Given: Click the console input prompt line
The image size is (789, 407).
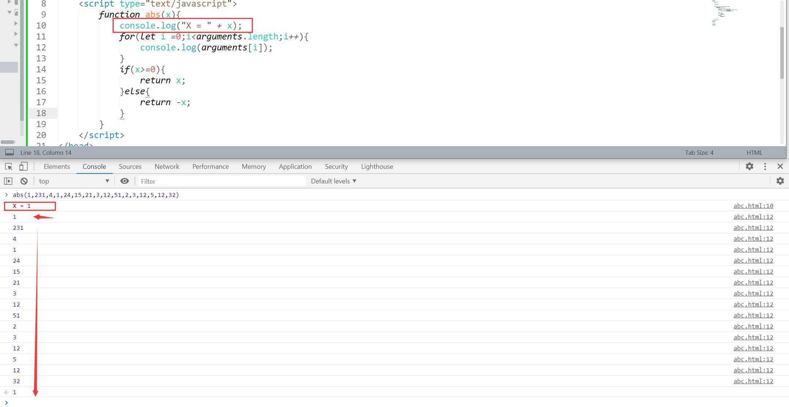Looking at the screenshot, I should coord(394,403).
